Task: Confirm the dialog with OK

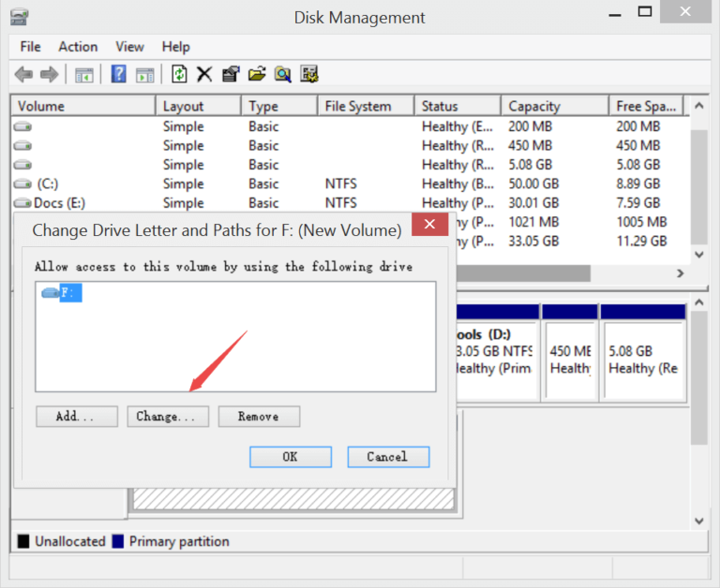Action: [290, 457]
